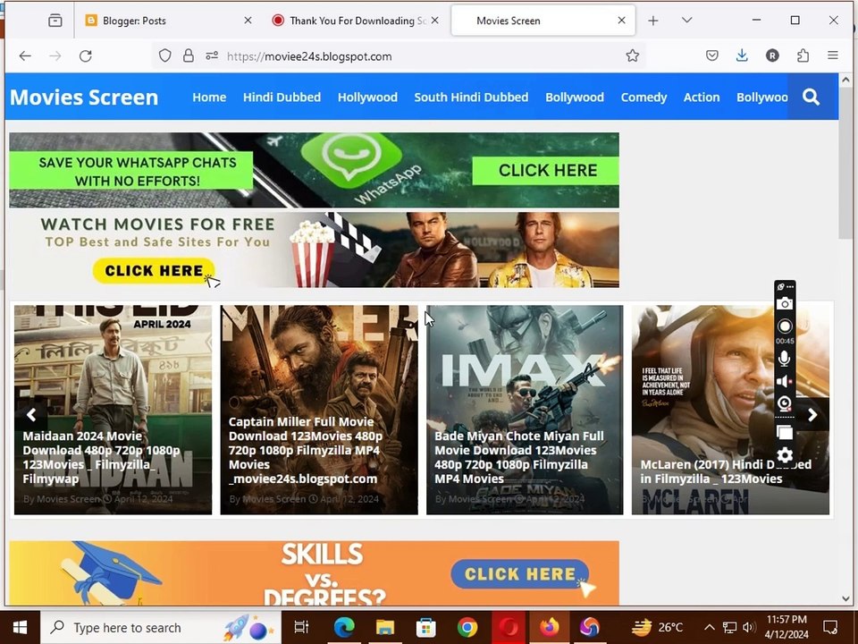Open the Pocket save icon
Viewport: 858px width, 644px height.
(712, 55)
